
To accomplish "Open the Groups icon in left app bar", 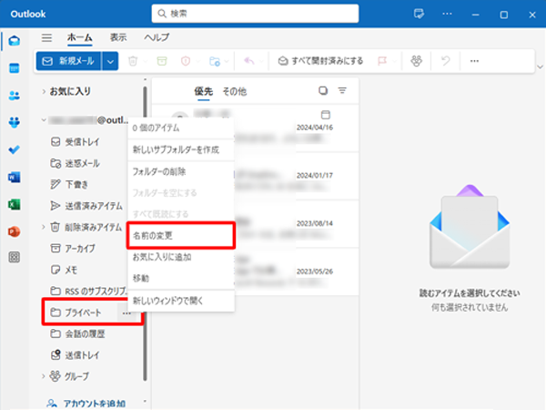I will tap(15, 122).
